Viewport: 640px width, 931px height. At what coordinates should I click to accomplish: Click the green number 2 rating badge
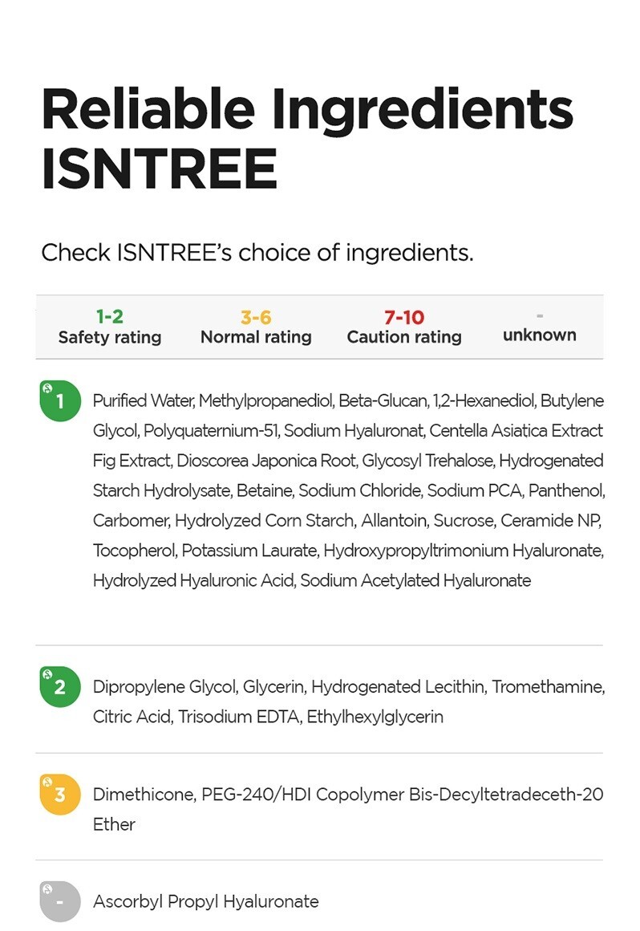tap(60, 687)
